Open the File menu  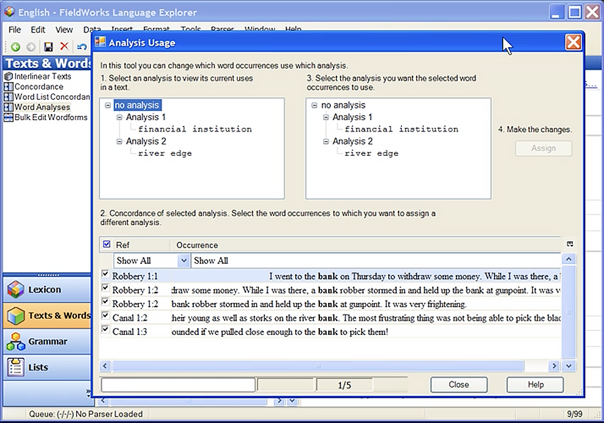(x=15, y=30)
